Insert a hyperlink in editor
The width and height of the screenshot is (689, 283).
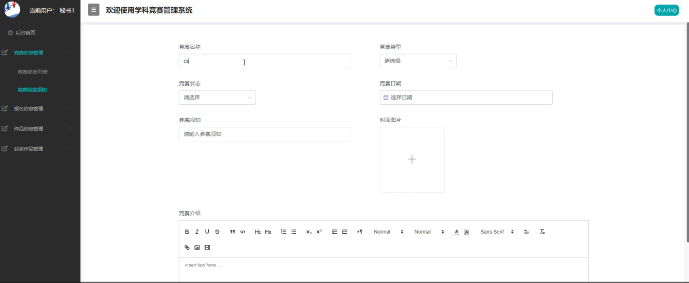(x=187, y=248)
